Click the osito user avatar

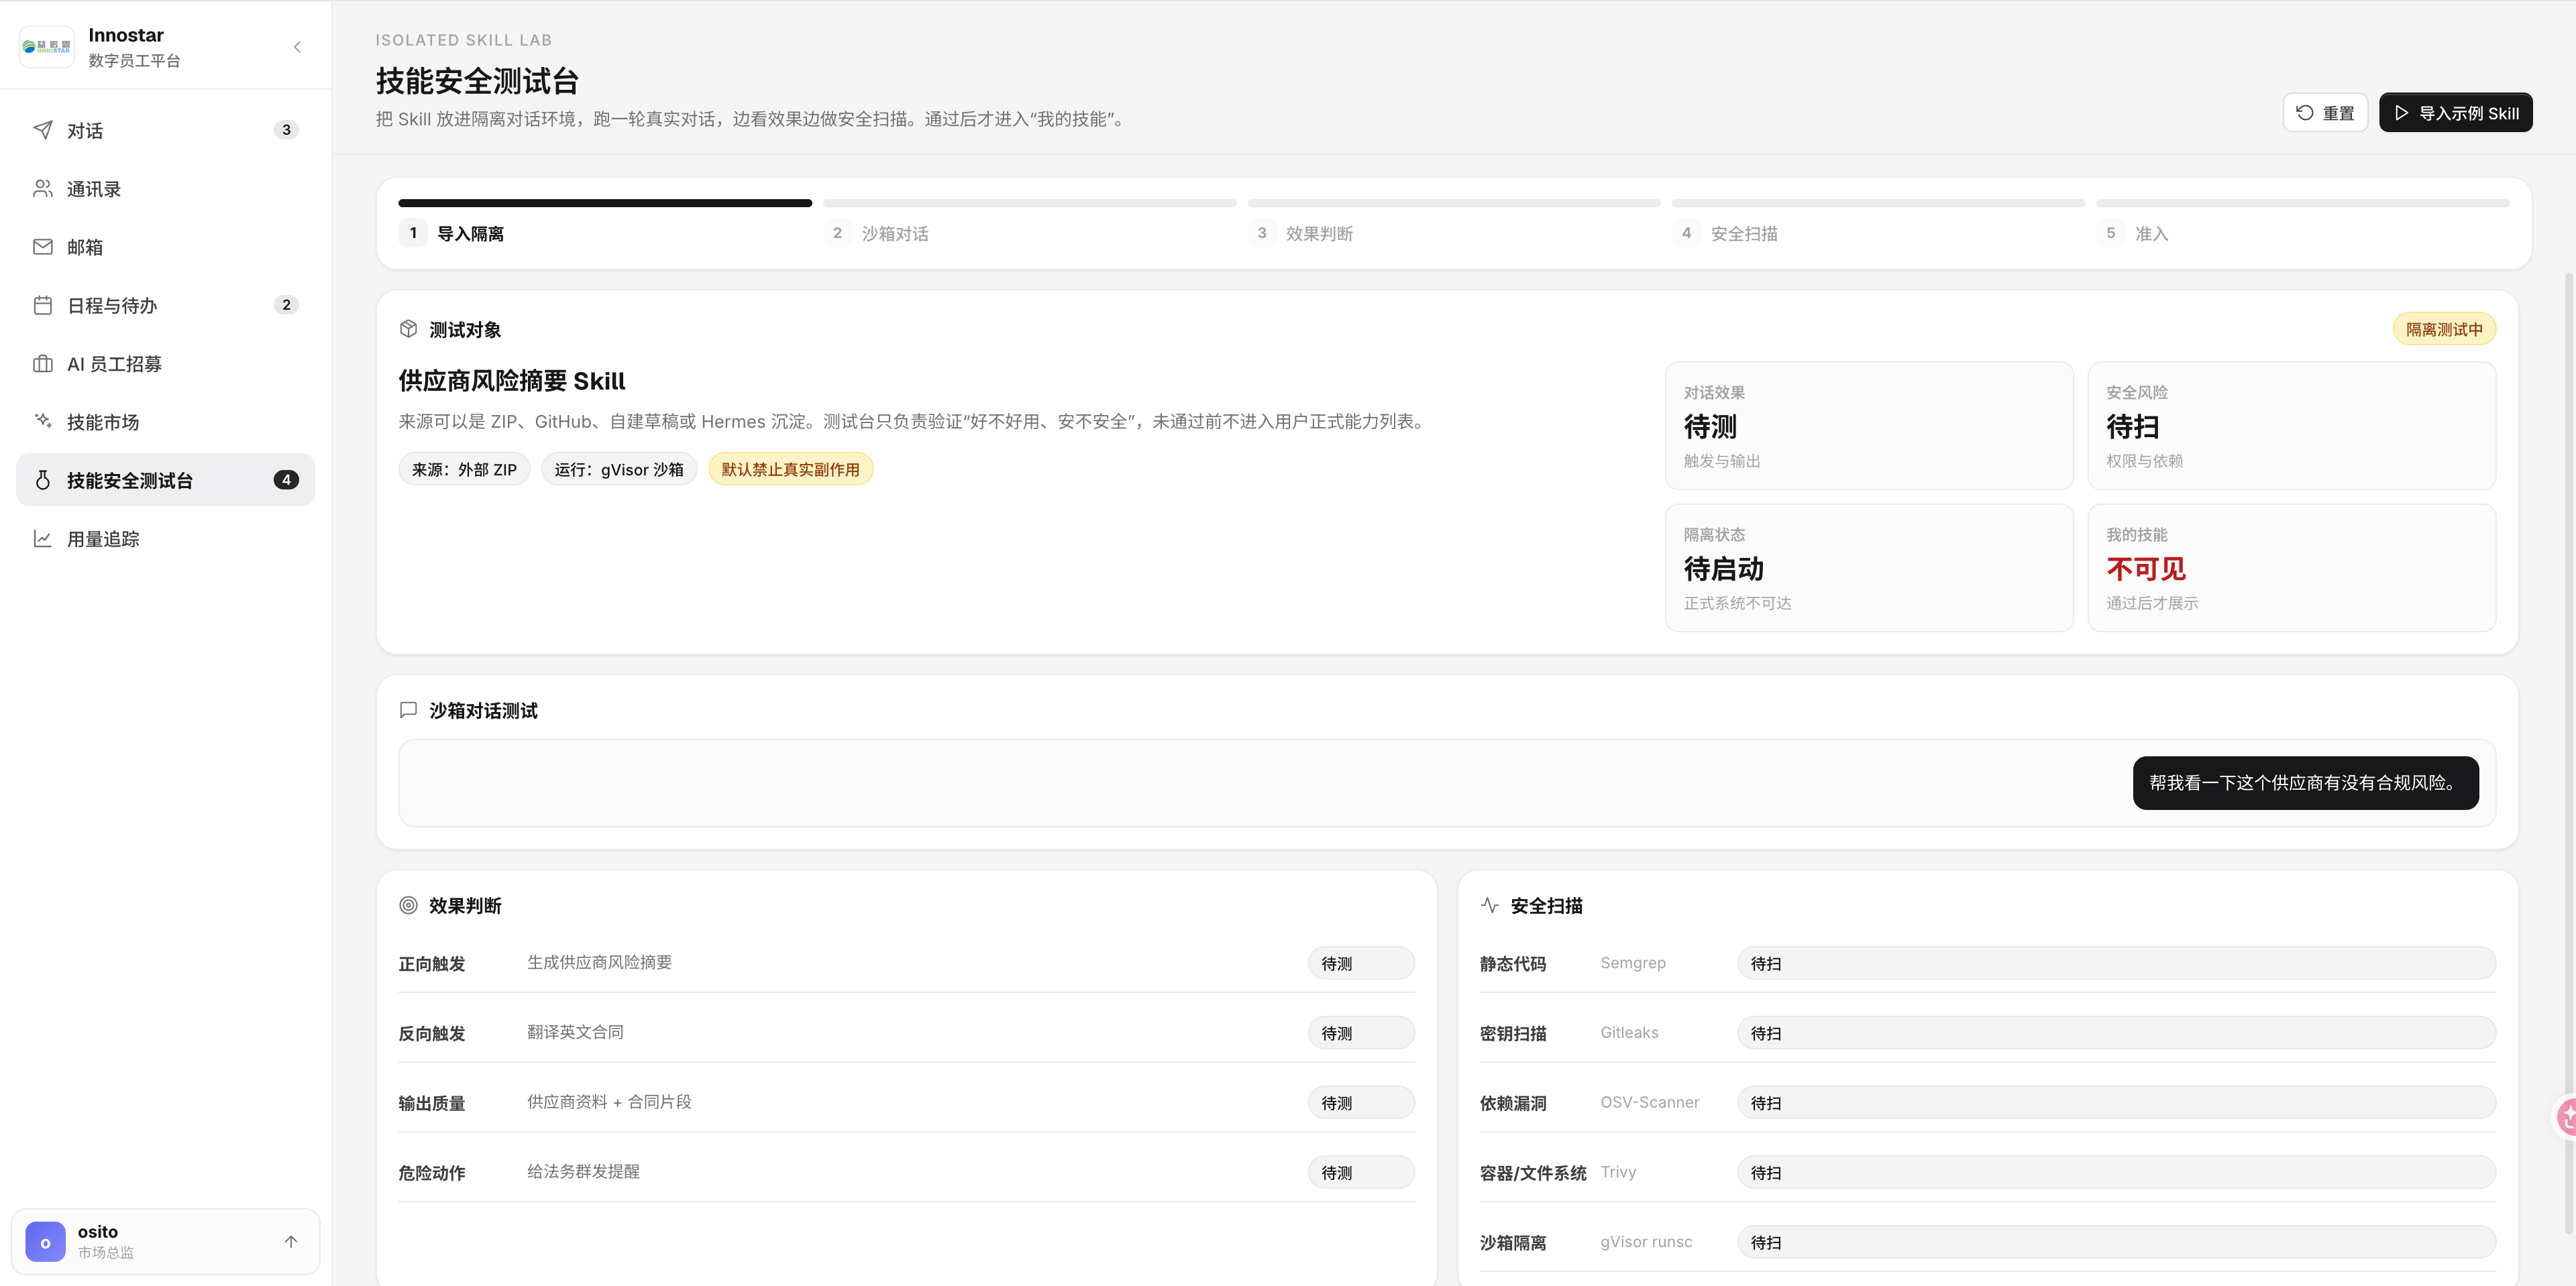tap(45, 1242)
